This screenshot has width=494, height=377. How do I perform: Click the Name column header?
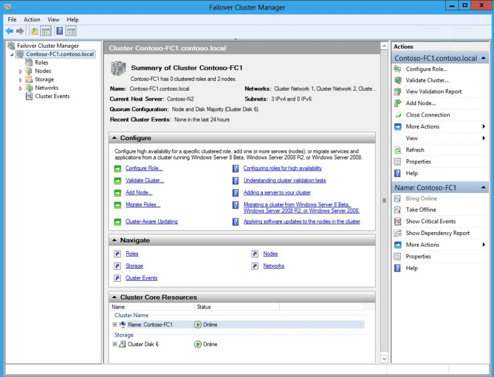tap(151, 307)
